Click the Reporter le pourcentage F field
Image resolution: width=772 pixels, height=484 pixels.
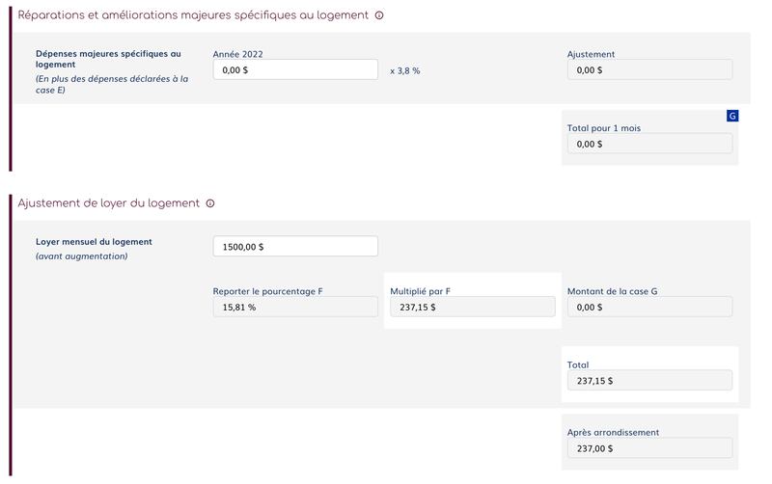pos(295,307)
